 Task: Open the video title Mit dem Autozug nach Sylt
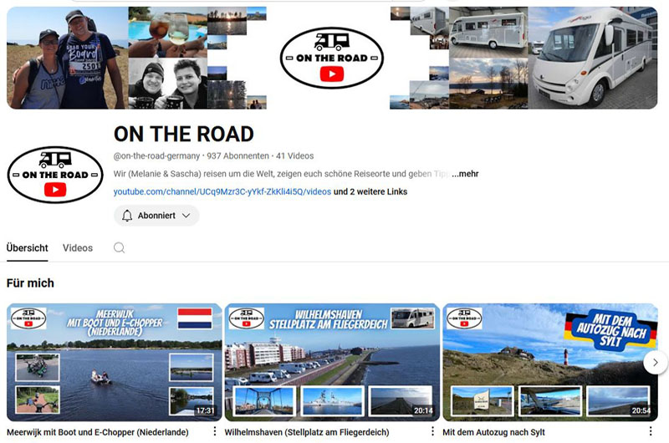pyautogui.click(x=493, y=432)
